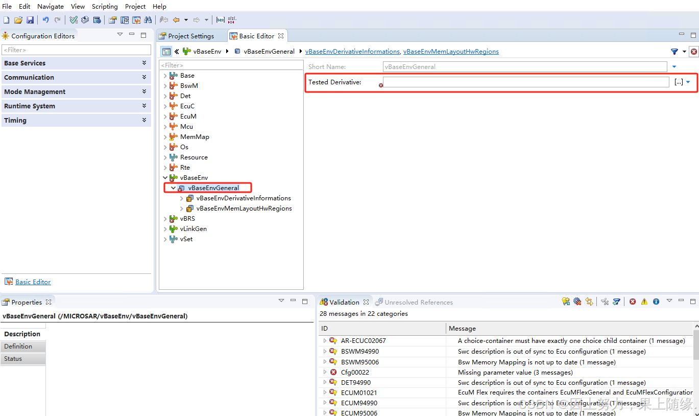This screenshot has height=416, width=699.
Task: Click the filter funnel icon in Basic Editor
Action: click(674, 52)
